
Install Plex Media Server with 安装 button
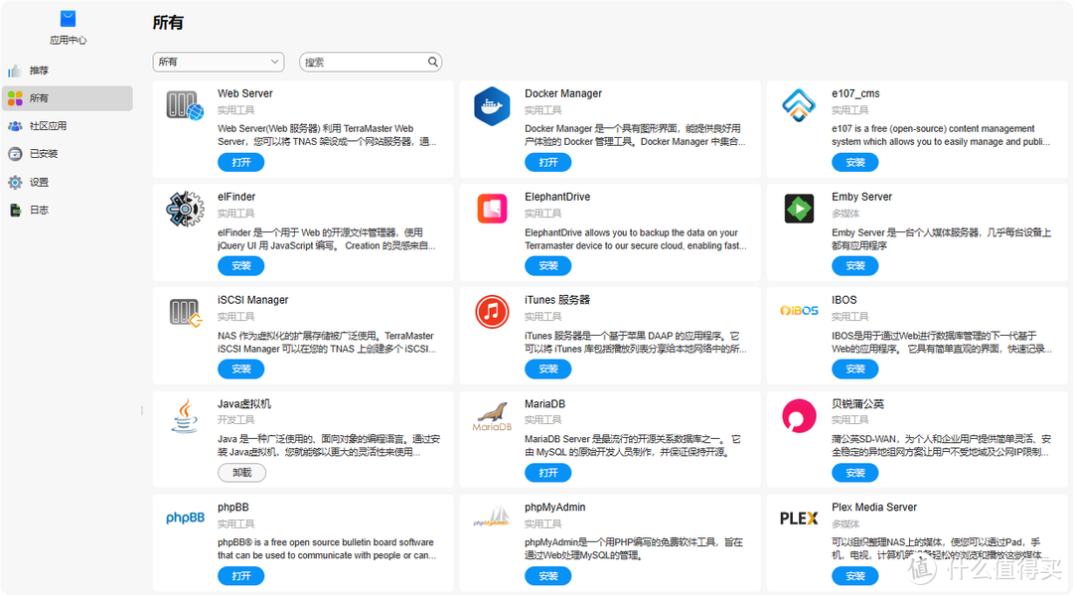[x=855, y=576]
